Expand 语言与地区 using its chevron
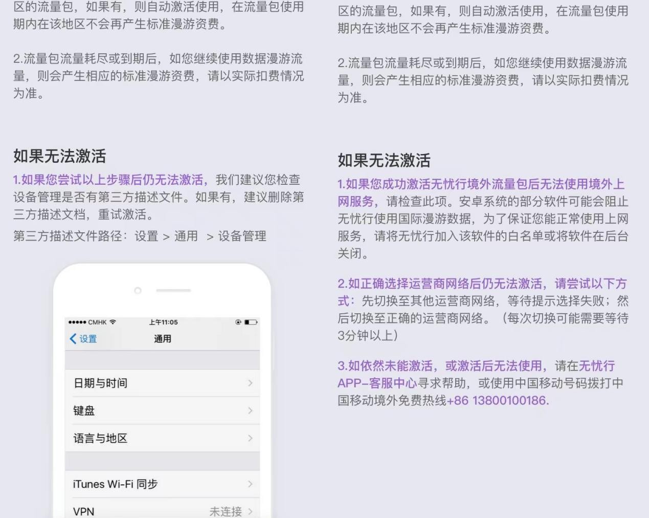This screenshot has height=518, width=649. 250,438
